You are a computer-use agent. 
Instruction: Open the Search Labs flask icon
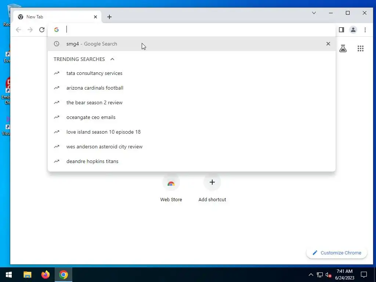pos(343,49)
